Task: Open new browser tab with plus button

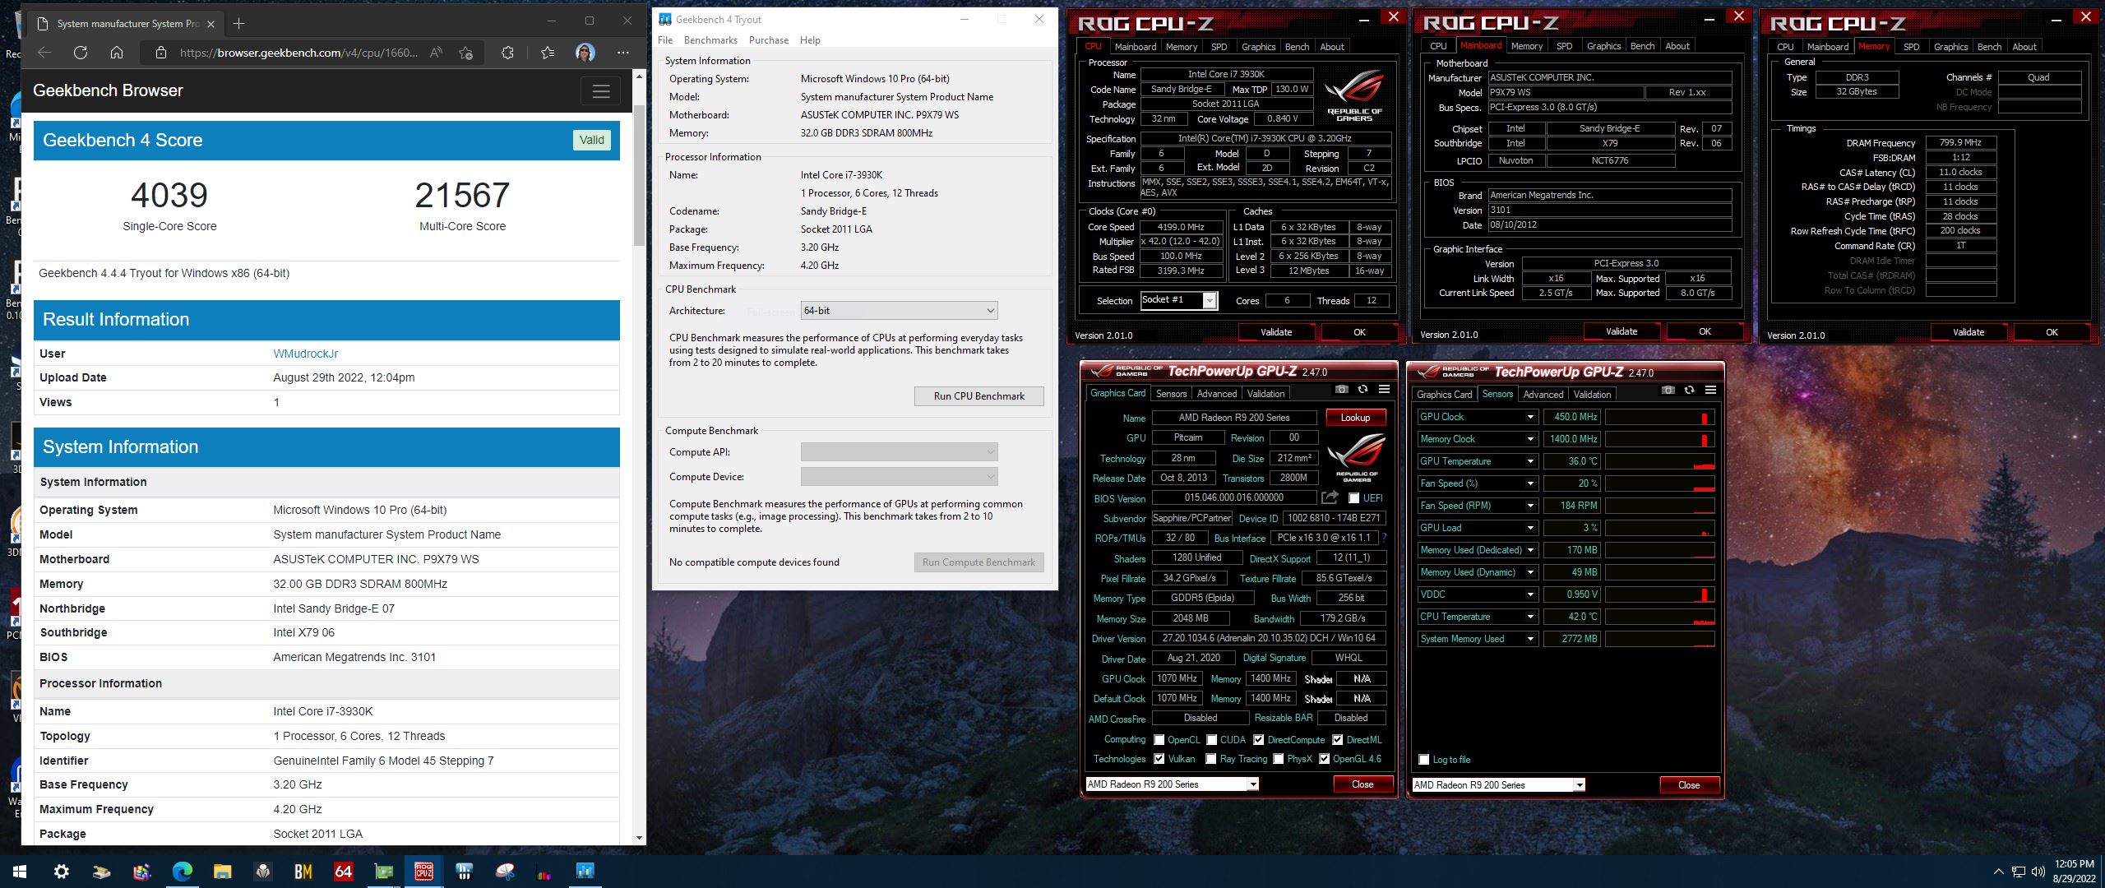Action: (x=238, y=23)
